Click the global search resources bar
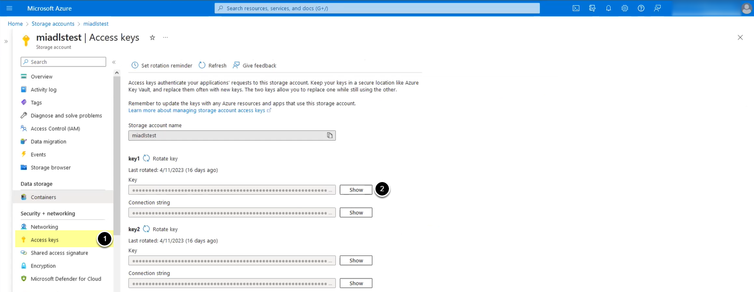The height and width of the screenshot is (292, 754). pos(377,8)
